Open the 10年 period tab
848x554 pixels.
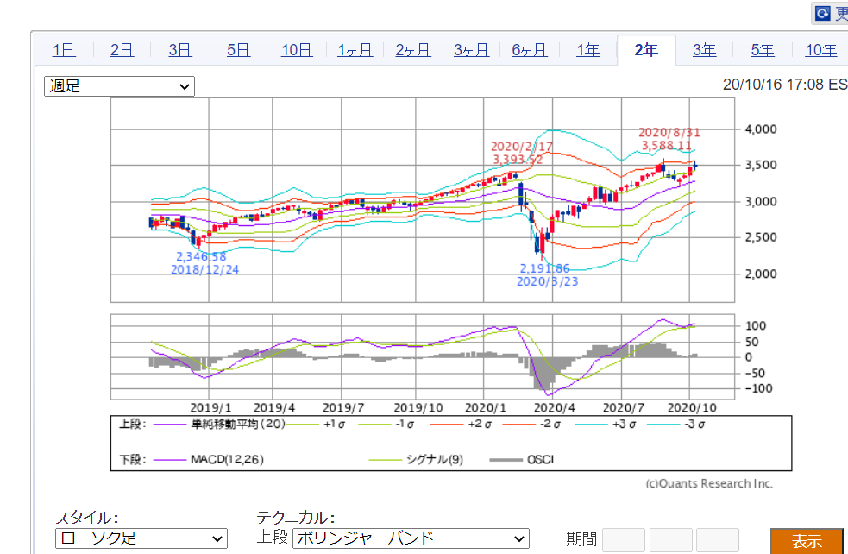(x=820, y=50)
